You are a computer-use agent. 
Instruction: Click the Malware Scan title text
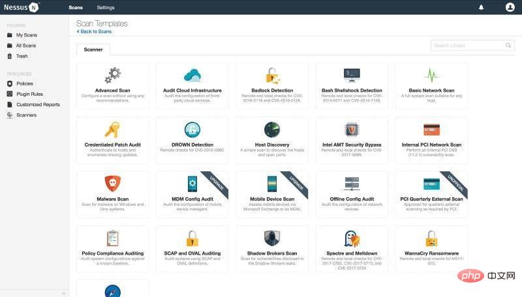point(112,199)
